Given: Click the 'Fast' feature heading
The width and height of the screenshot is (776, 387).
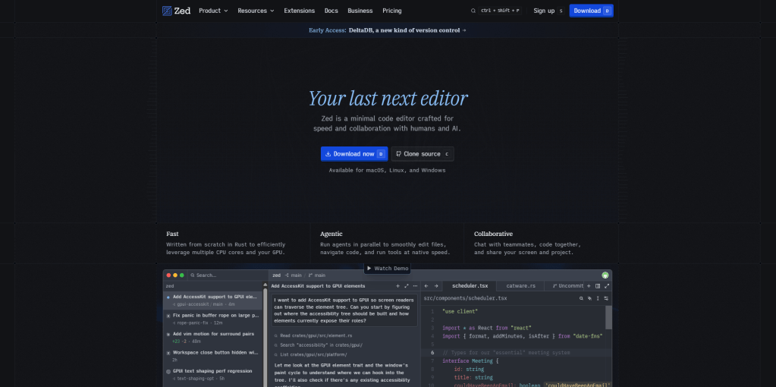Looking at the screenshot, I should pos(172,234).
